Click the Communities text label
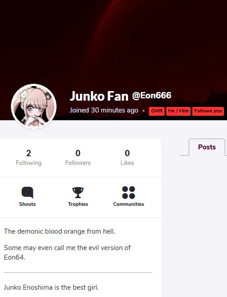The height and width of the screenshot is (297, 227). coord(129,204)
